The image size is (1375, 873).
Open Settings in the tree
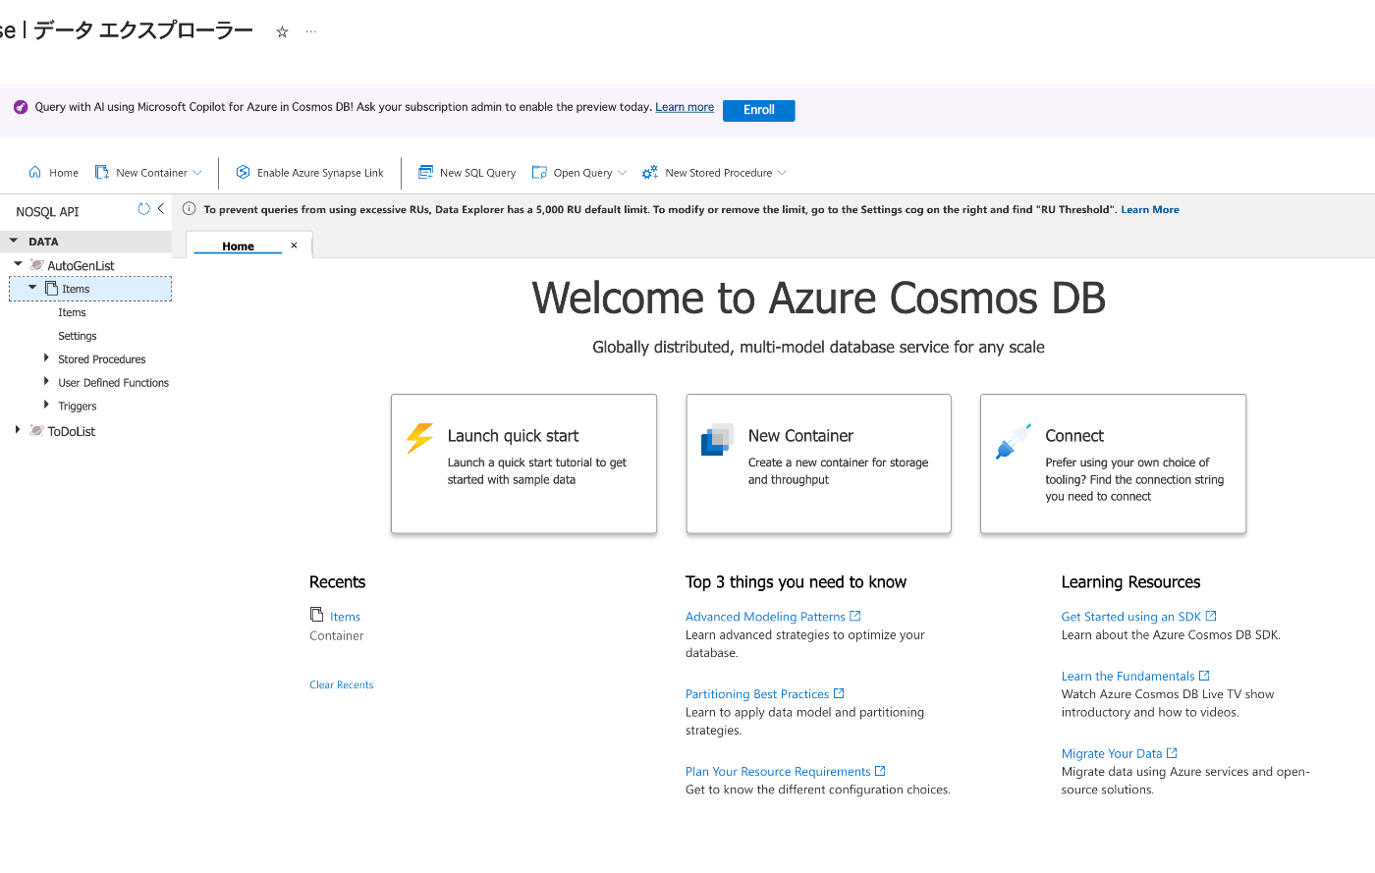[x=78, y=336]
